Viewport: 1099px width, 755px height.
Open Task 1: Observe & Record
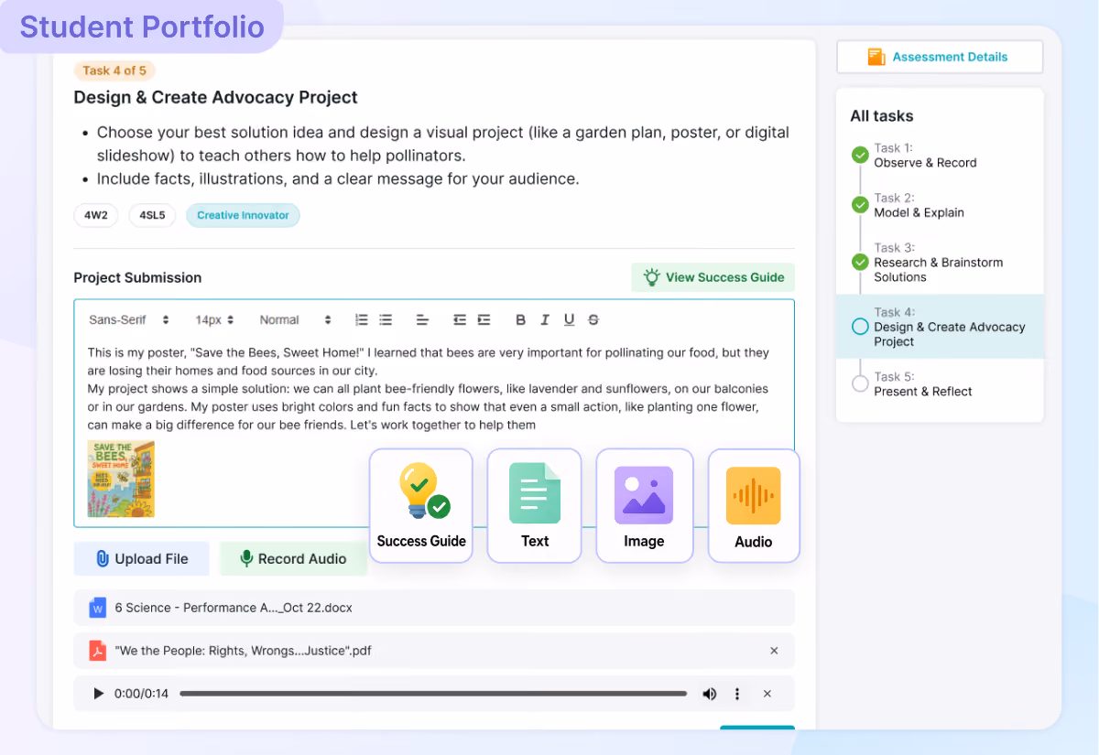[925, 156]
